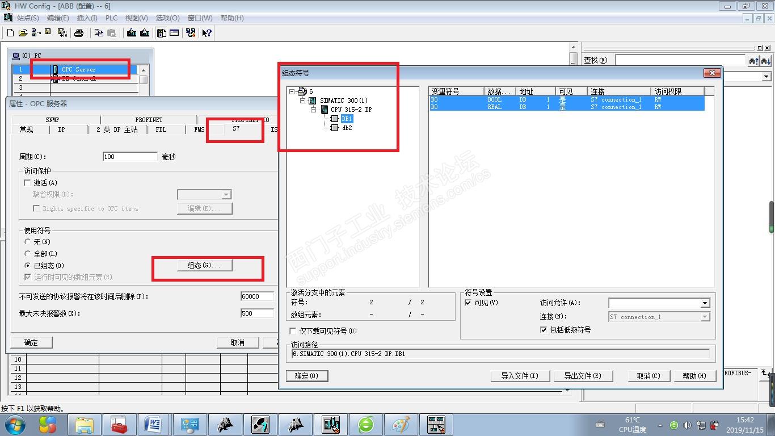The height and width of the screenshot is (436, 775).
Task: Uncheck the 包括低级符号 checkbox
Action: tap(544, 330)
